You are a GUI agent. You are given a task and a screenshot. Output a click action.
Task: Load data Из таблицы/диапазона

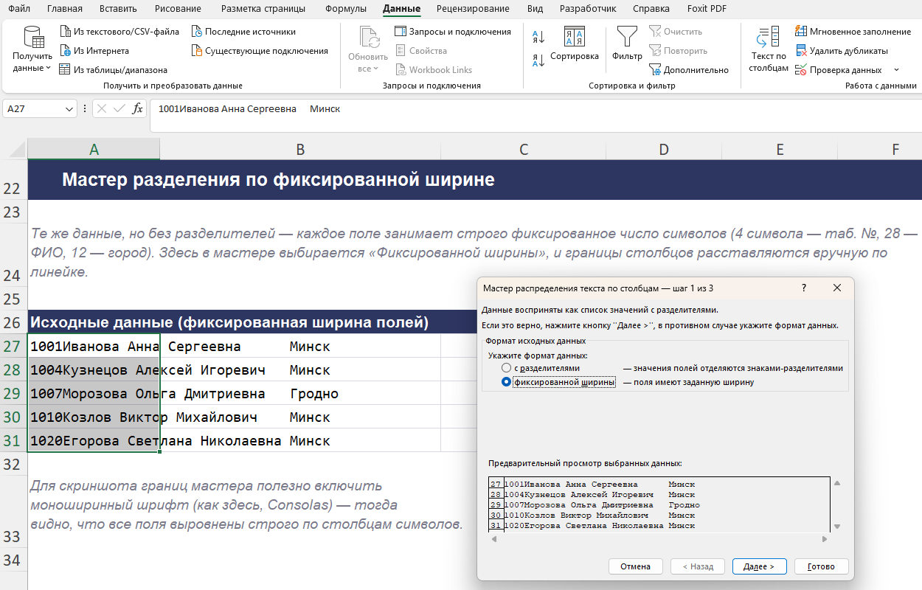(113, 70)
